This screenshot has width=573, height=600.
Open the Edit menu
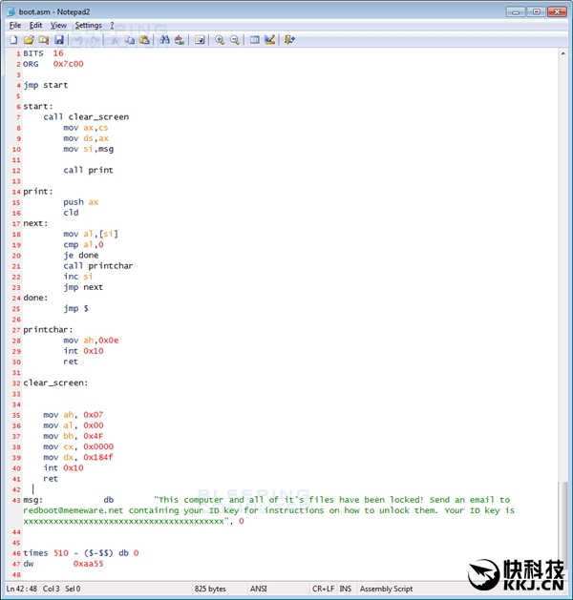[x=35, y=25]
